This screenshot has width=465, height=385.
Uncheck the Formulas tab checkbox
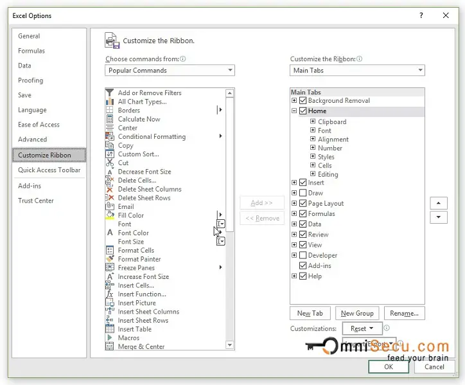[x=303, y=214]
